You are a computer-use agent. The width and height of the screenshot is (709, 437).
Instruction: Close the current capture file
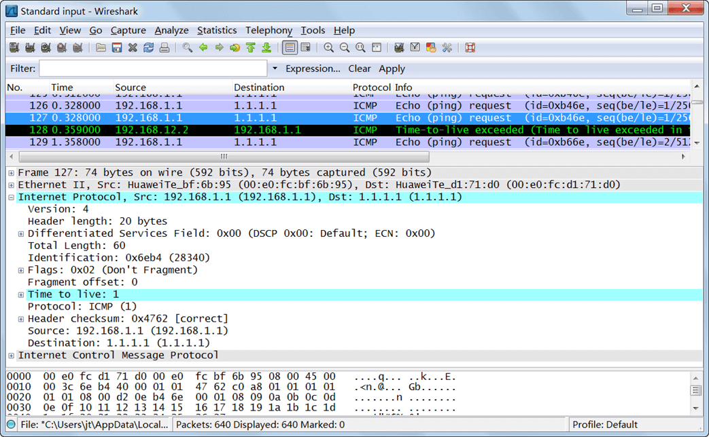pos(133,47)
